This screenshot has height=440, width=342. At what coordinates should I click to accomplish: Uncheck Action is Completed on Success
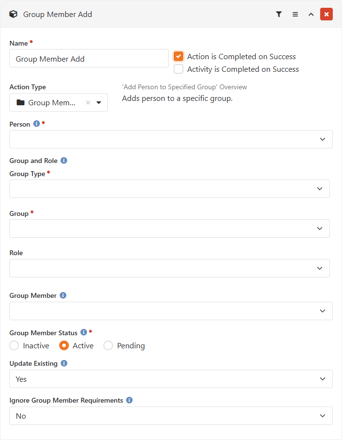[x=179, y=56]
